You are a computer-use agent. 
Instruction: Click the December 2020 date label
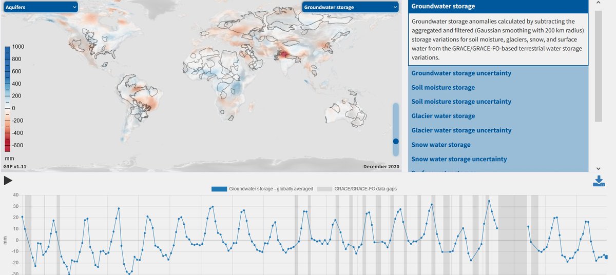coord(381,167)
